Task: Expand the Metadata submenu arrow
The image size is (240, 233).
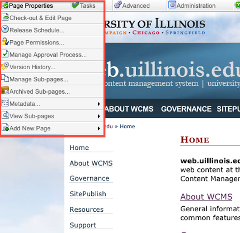Action: pos(99,104)
